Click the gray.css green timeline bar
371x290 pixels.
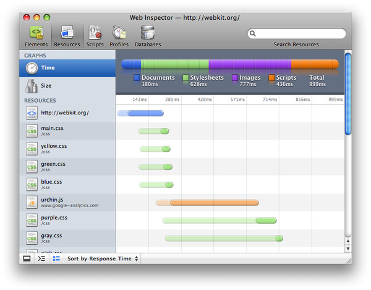pyautogui.click(x=224, y=239)
